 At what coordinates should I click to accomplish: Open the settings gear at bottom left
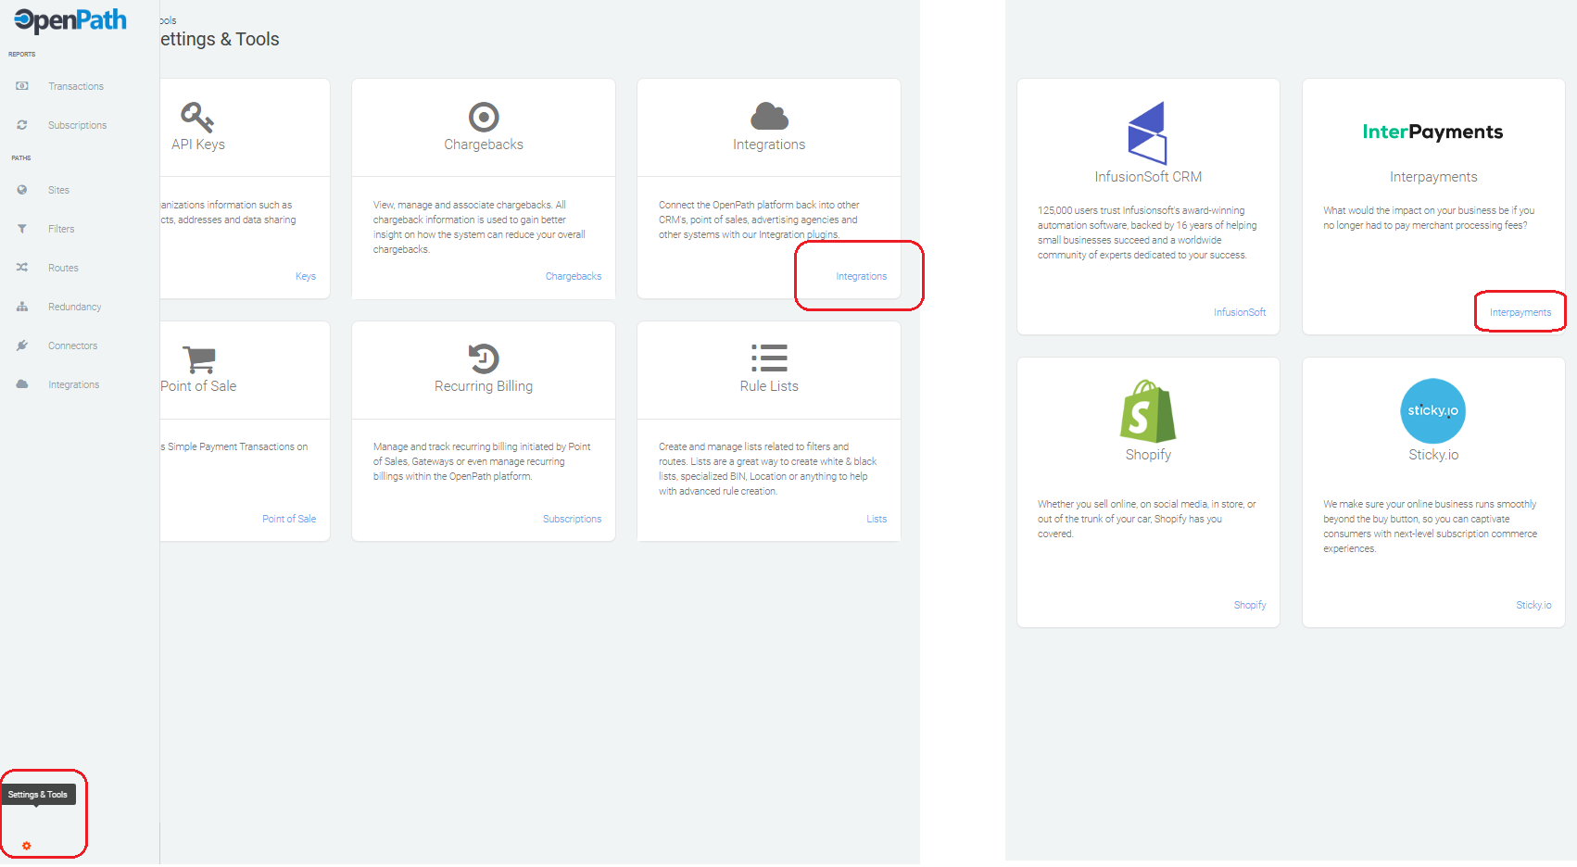click(26, 845)
